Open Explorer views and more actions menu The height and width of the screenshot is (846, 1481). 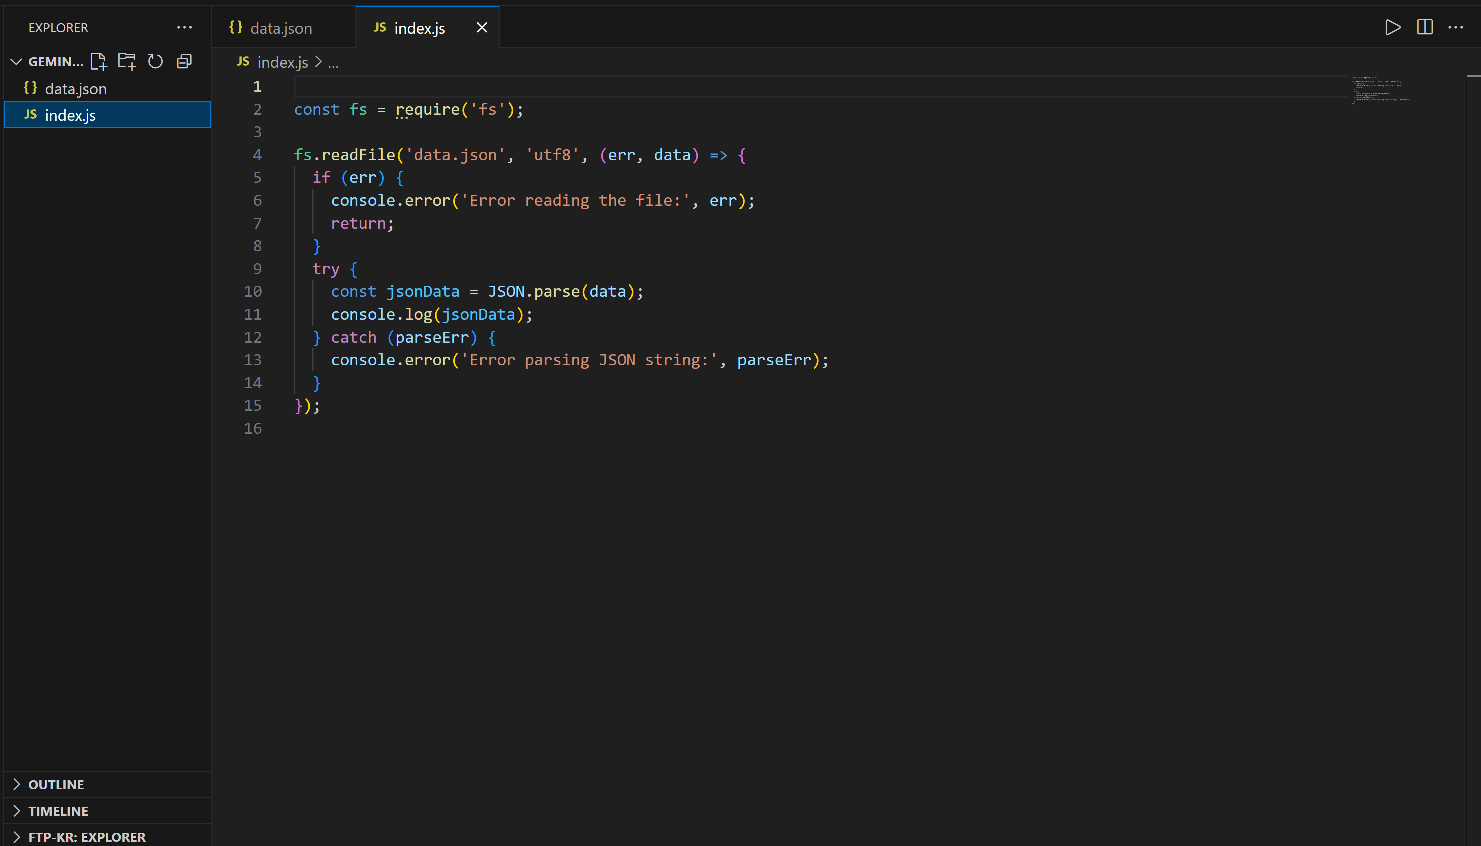click(x=184, y=27)
